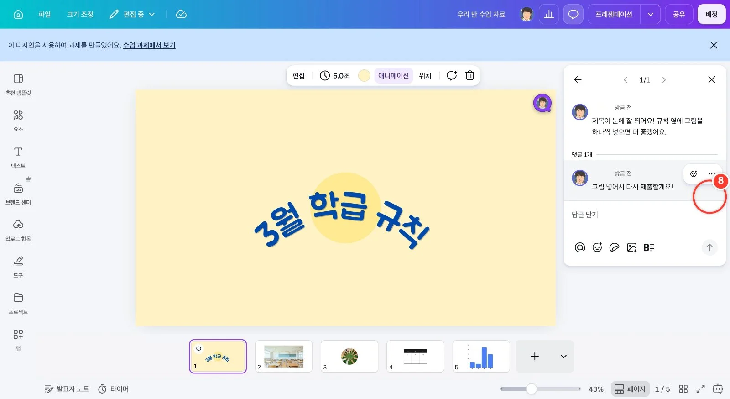
Task: Open the 크기 조정 menu
Action: tap(80, 14)
